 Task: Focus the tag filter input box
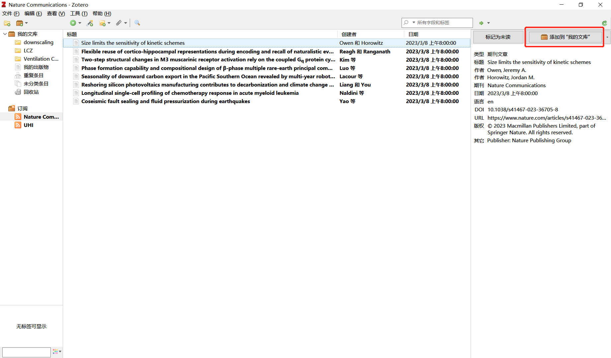[x=27, y=352]
